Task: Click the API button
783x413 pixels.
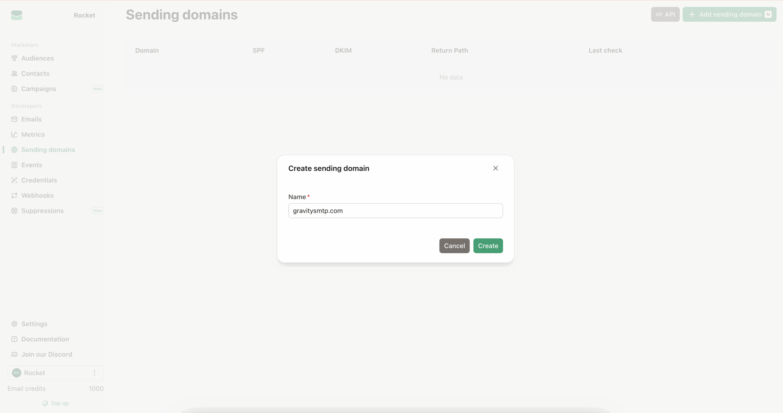Action: (665, 14)
